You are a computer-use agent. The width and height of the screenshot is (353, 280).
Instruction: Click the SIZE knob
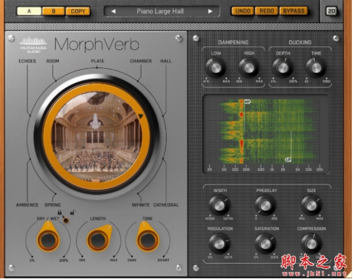coord(311,205)
